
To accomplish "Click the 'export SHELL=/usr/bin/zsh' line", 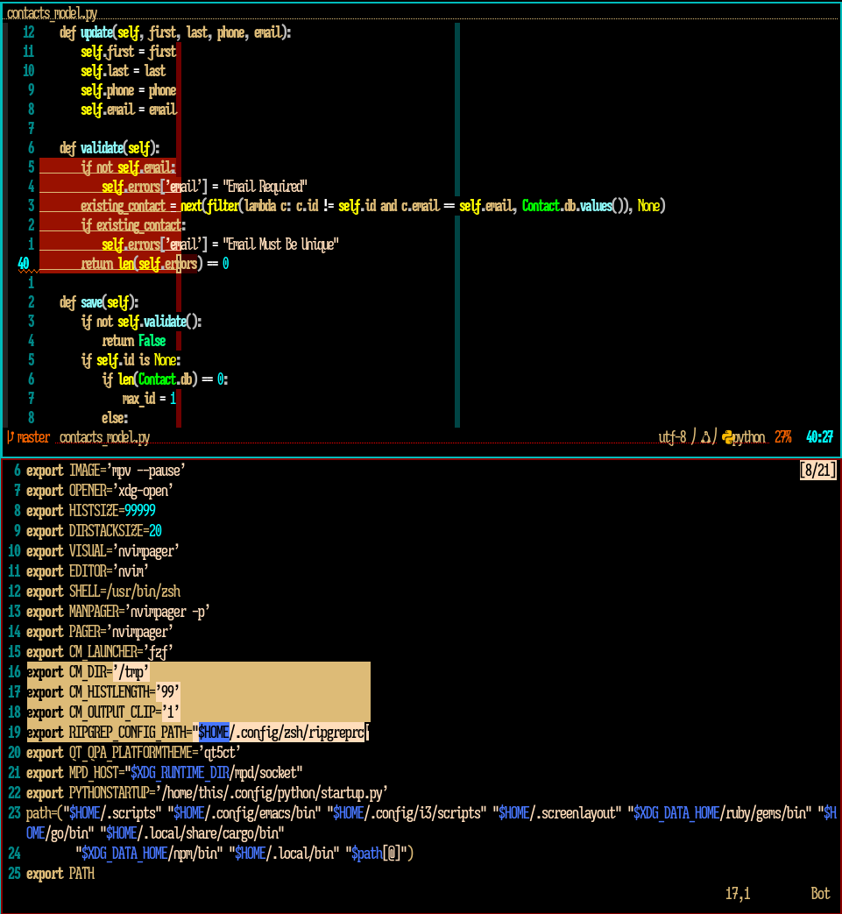I will coord(103,592).
